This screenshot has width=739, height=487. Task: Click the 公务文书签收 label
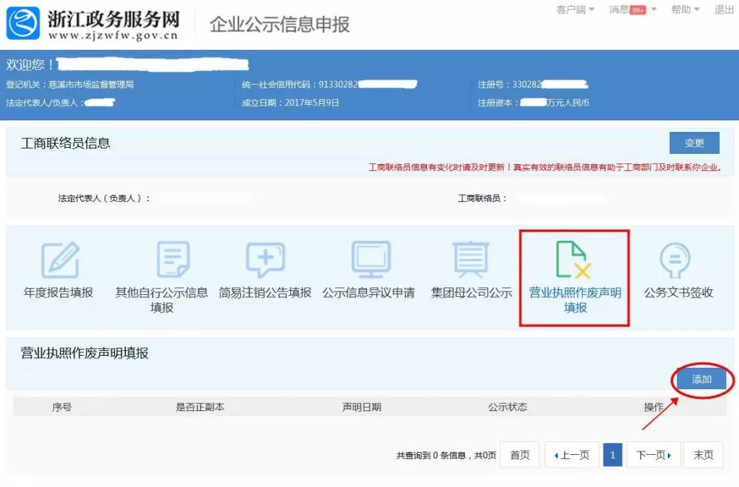tap(679, 293)
